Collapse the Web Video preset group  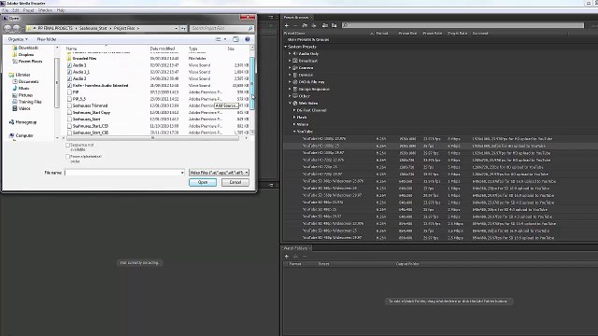click(x=290, y=104)
